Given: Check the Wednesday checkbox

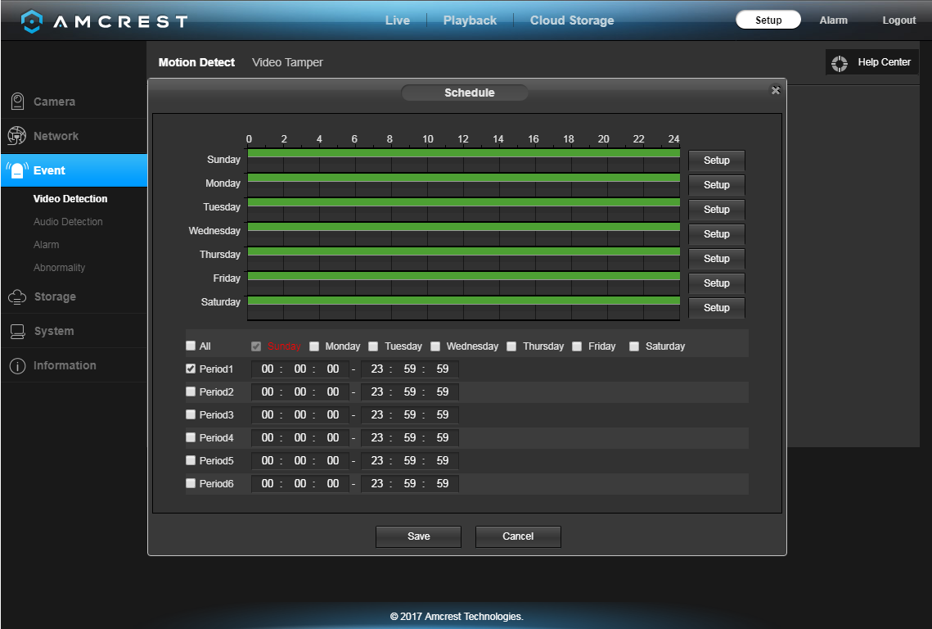Looking at the screenshot, I should pyautogui.click(x=435, y=346).
